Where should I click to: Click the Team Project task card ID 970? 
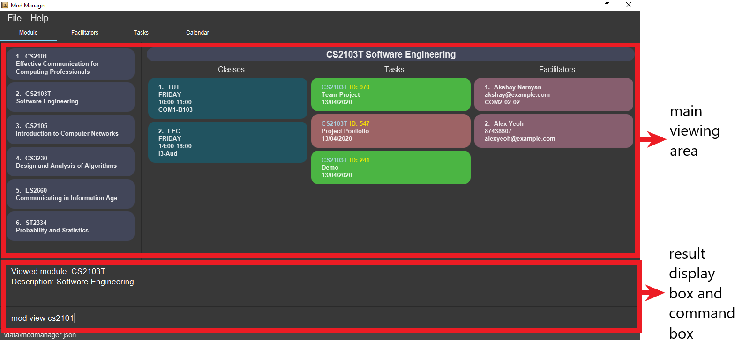click(391, 94)
